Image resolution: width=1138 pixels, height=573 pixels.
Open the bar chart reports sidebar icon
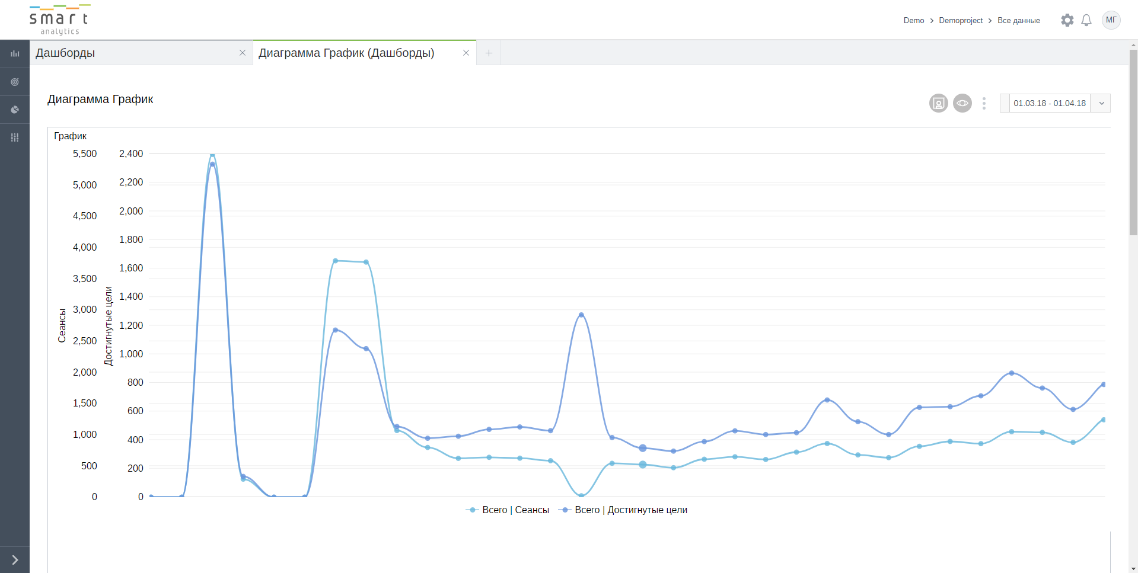pos(15,54)
